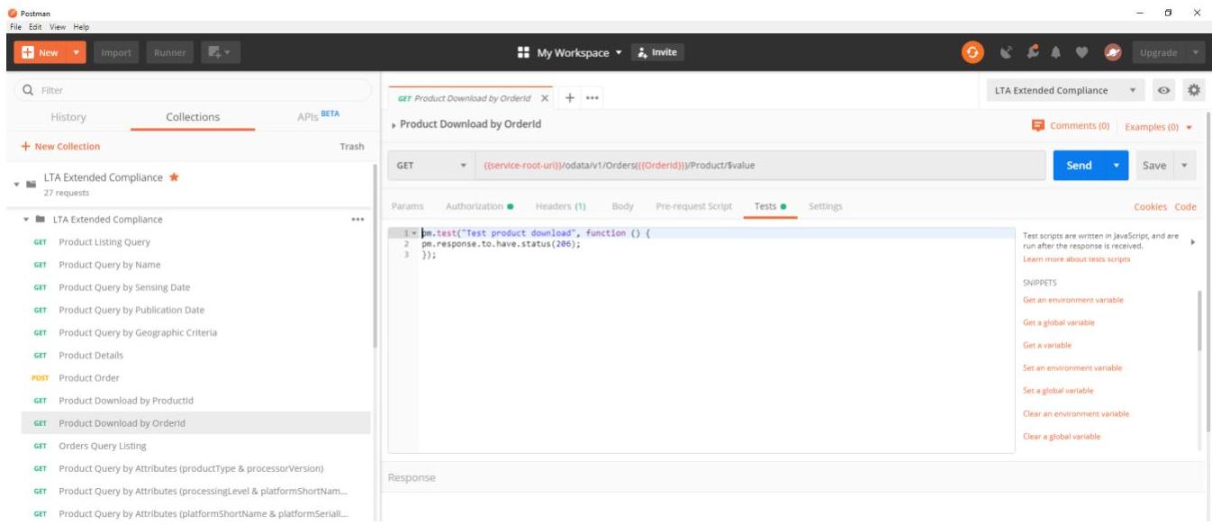Expand the snippets panel arrow
1212x525 pixels.
click(x=1193, y=241)
